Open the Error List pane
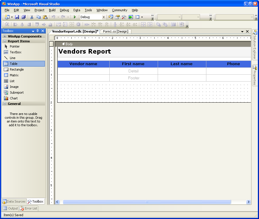 tap(28, 208)
